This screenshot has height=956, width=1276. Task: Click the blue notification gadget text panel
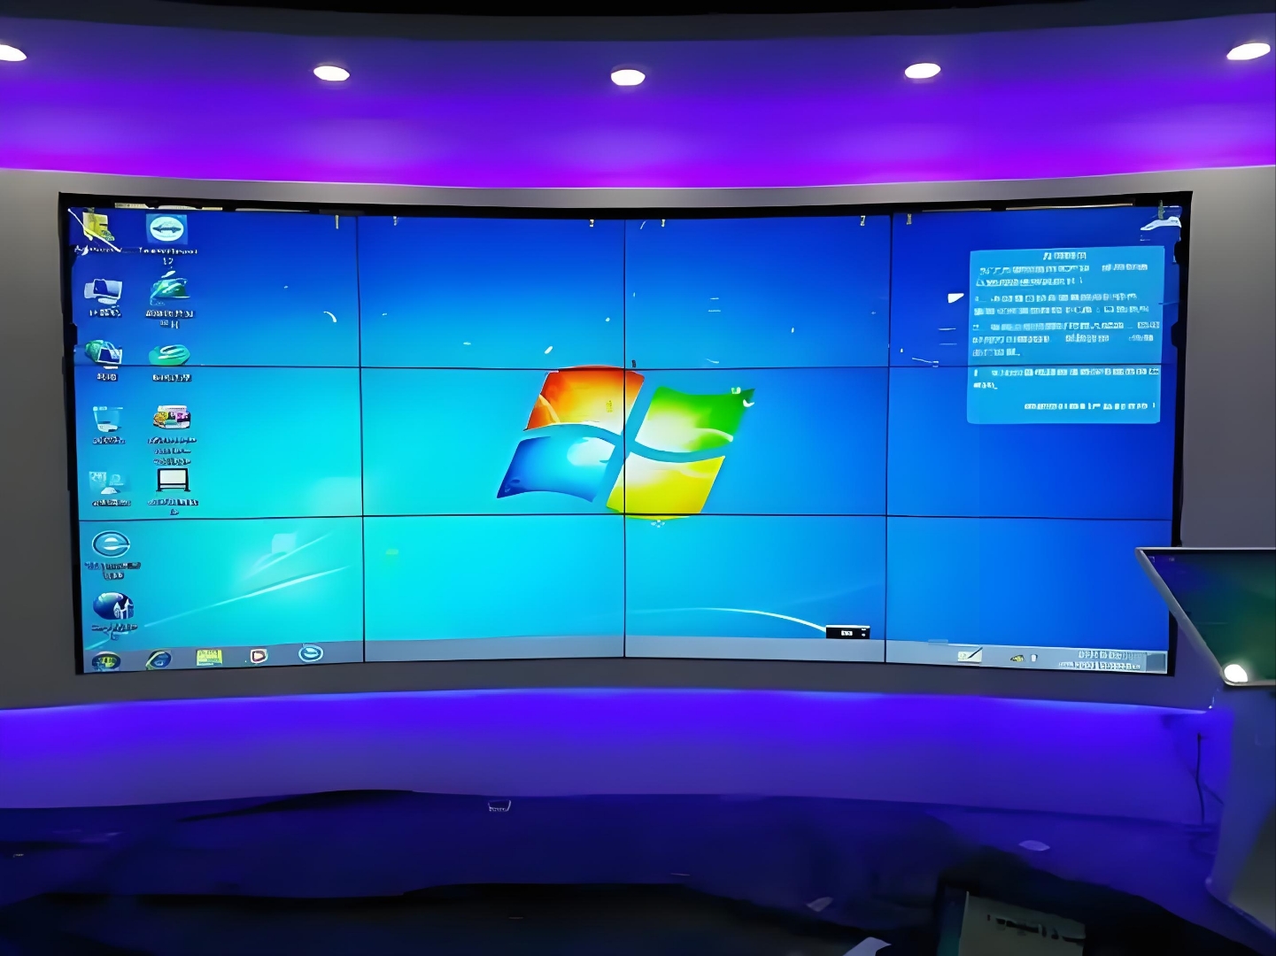click(x=1063, y=335)
